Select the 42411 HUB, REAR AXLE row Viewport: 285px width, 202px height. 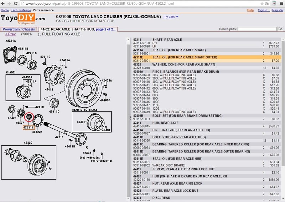tap(207, 123)
